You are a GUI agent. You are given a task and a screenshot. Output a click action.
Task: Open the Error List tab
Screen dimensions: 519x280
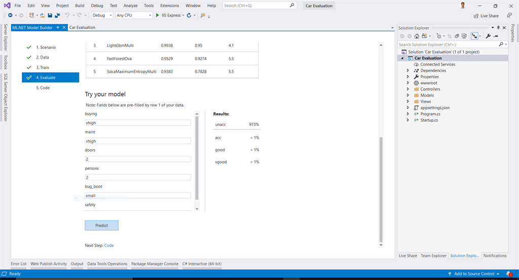pos(19,264)
